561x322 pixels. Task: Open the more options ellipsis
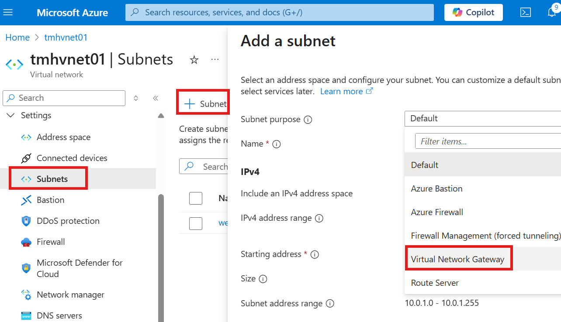click(215, 59)
